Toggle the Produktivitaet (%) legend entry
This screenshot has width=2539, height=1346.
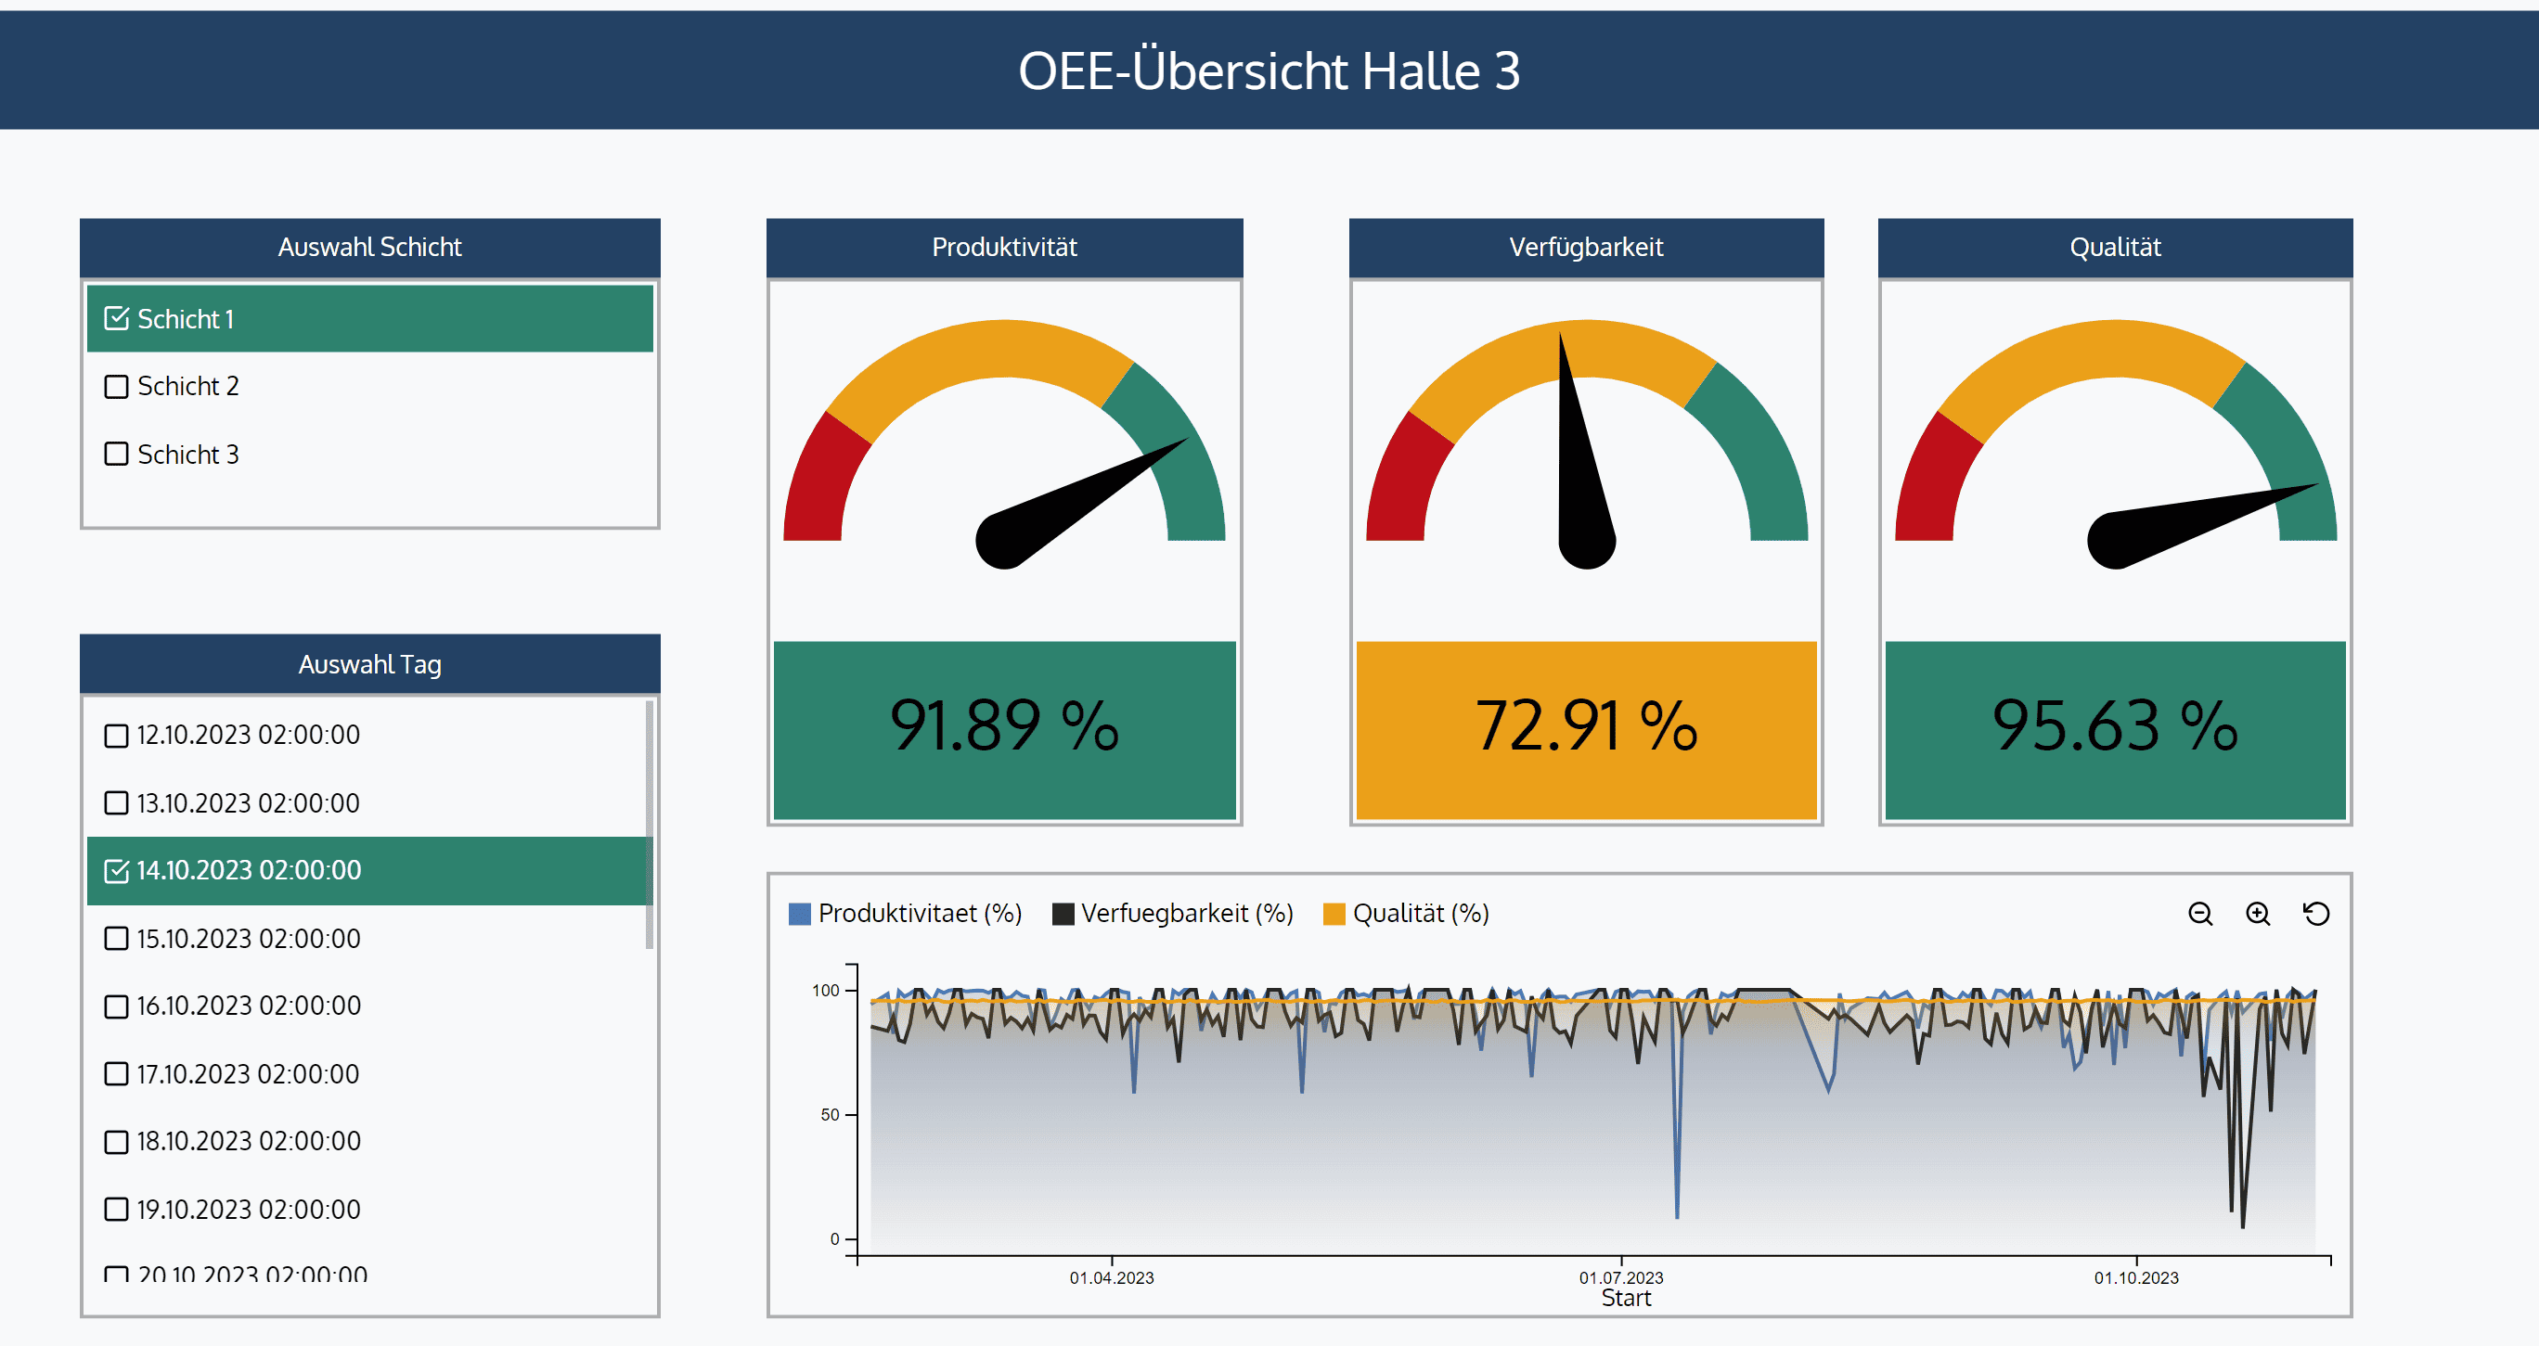coord(920,914)
